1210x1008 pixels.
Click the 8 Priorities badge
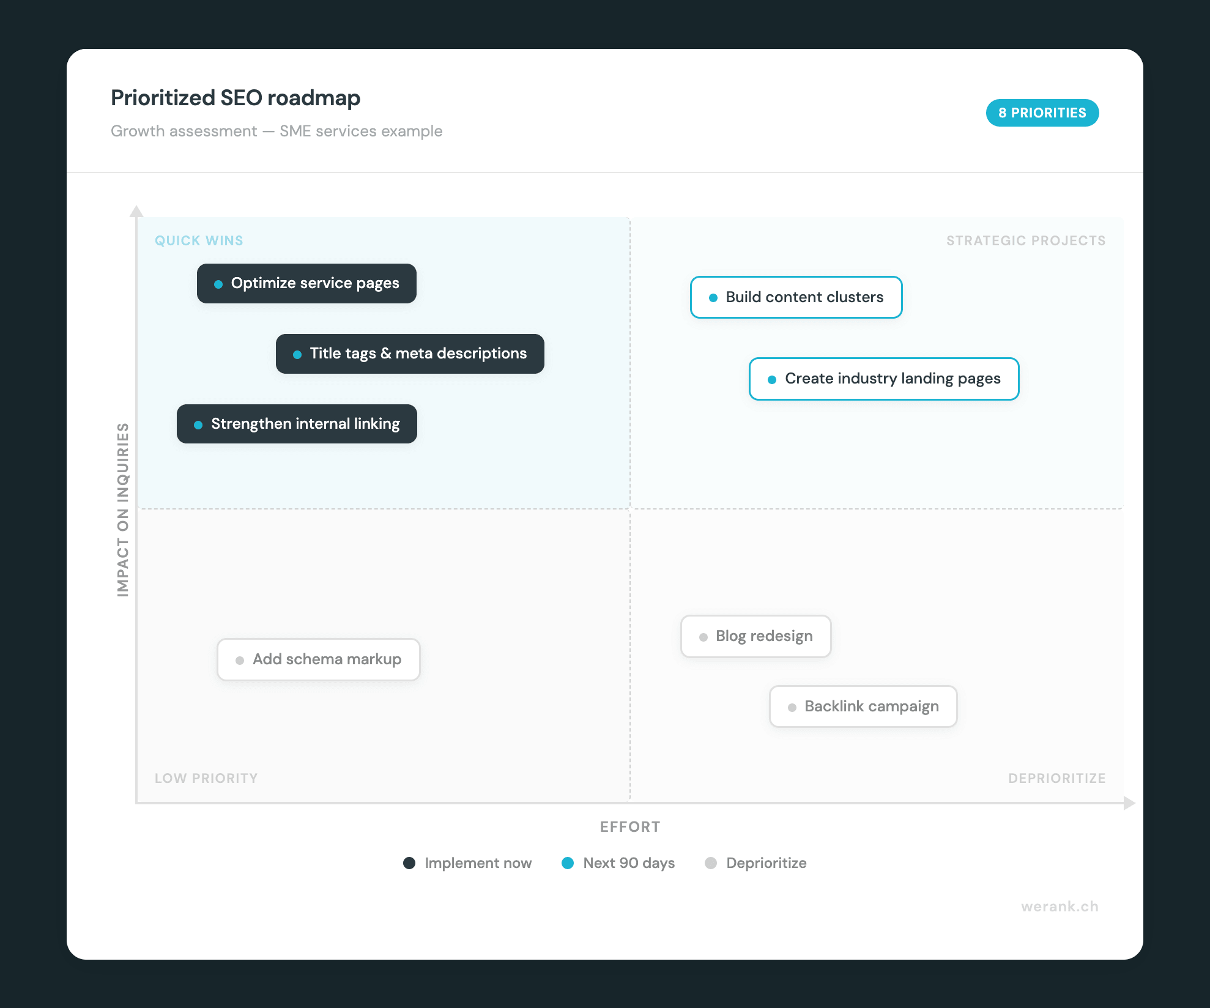(1042, 113)
